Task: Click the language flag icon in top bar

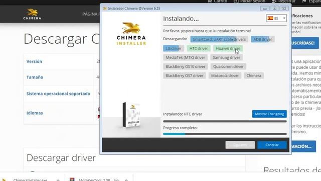Action: pyautogui.click(x=304, y=1)
